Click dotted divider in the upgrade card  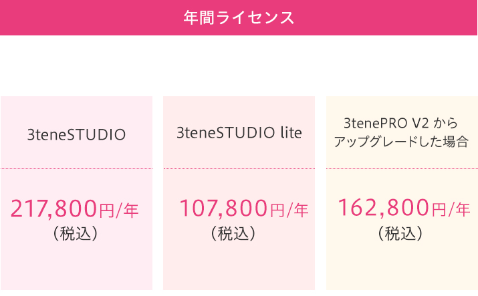coord(402,168)
